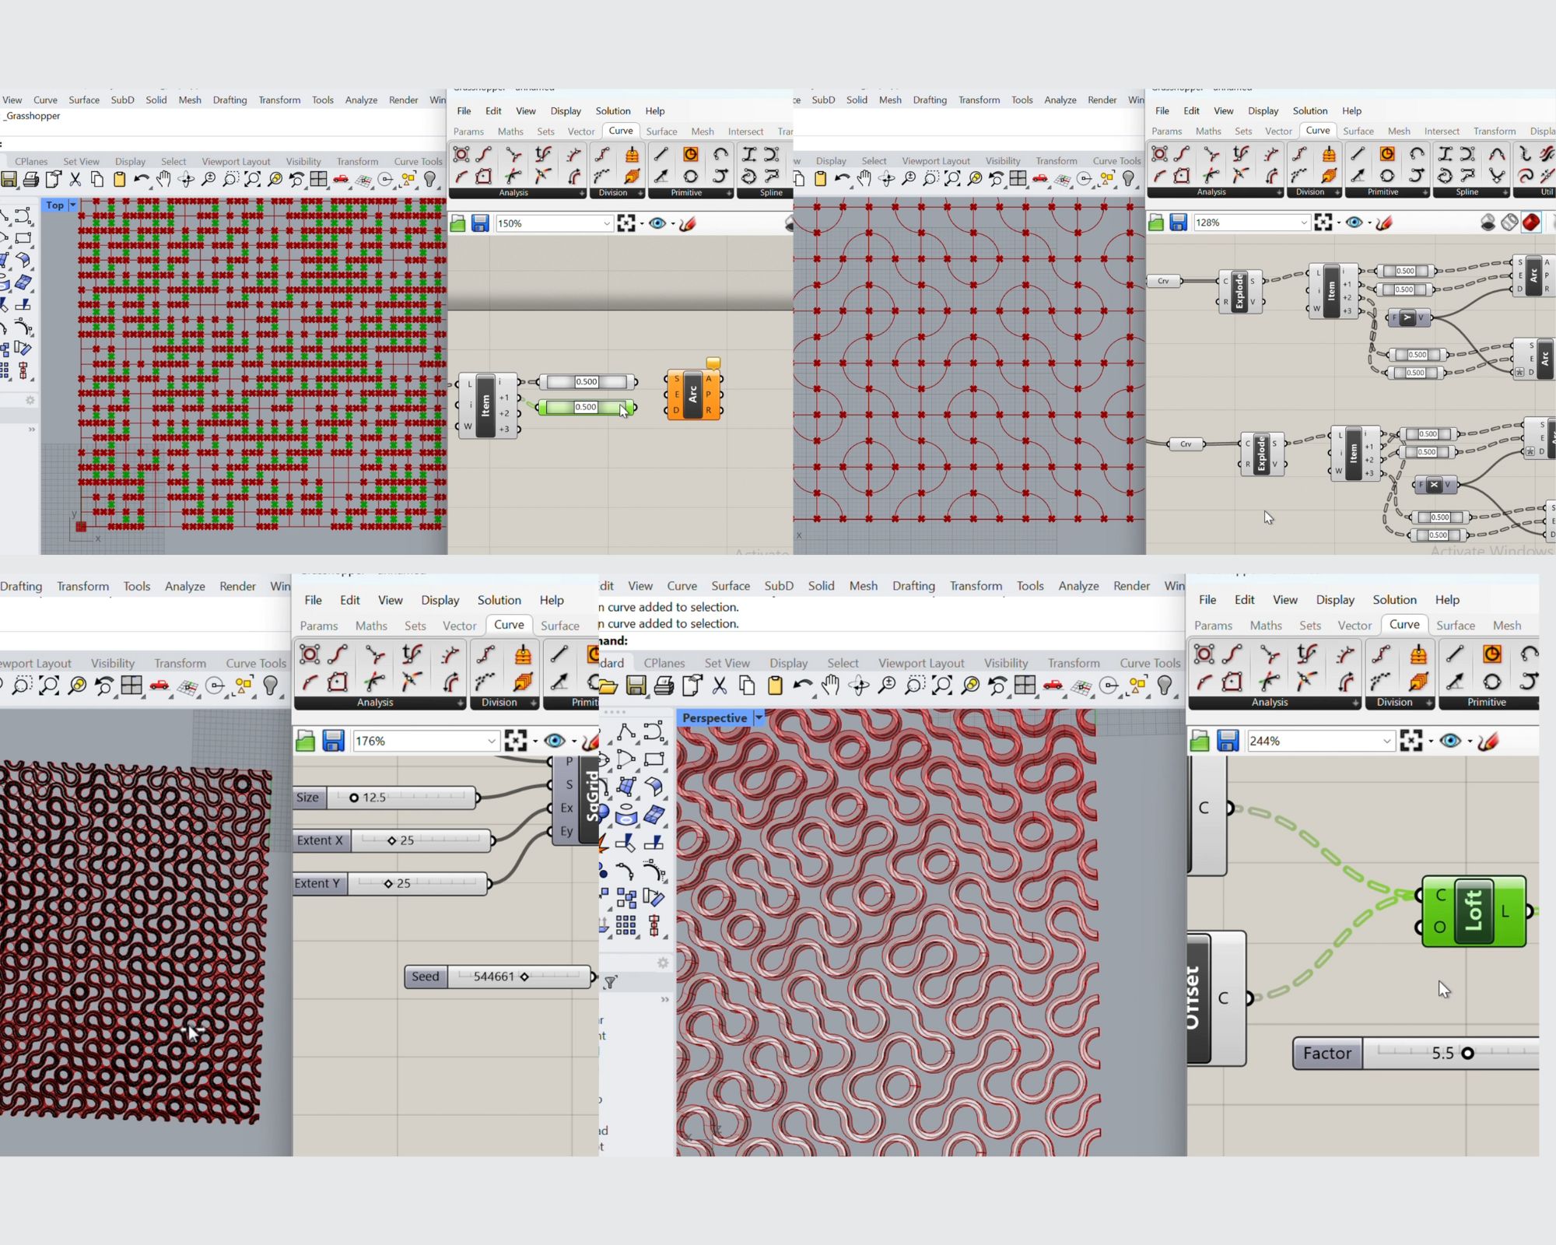Select the orange Arc component in the 150% canvas
Screen dimensions: 1556x1245
(x=693, y=395)
